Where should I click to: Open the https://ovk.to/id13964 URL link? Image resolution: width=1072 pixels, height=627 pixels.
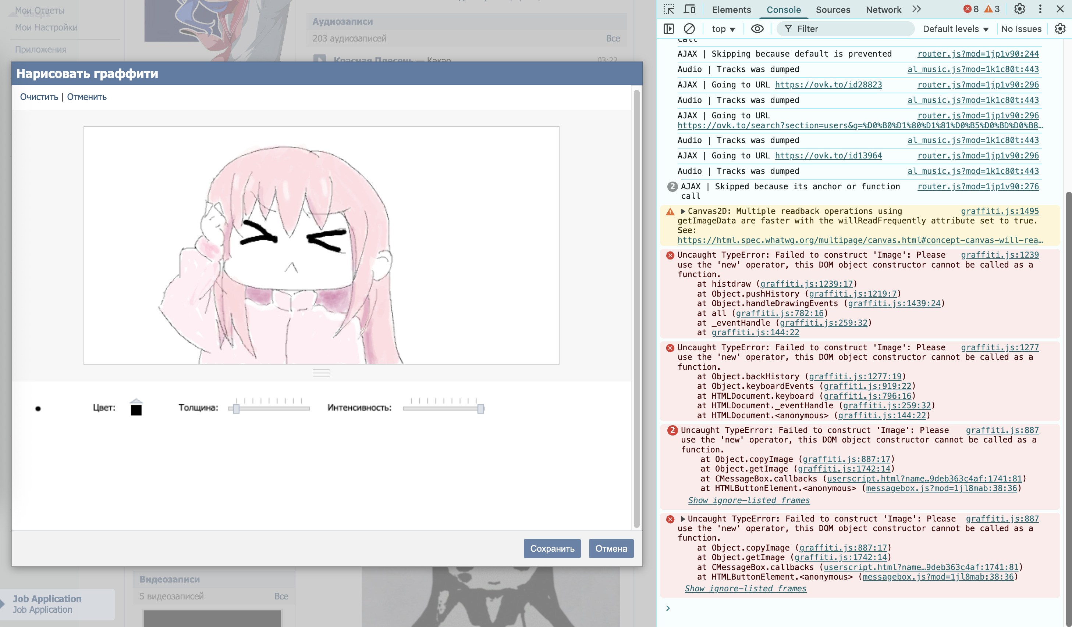point(828,155)
